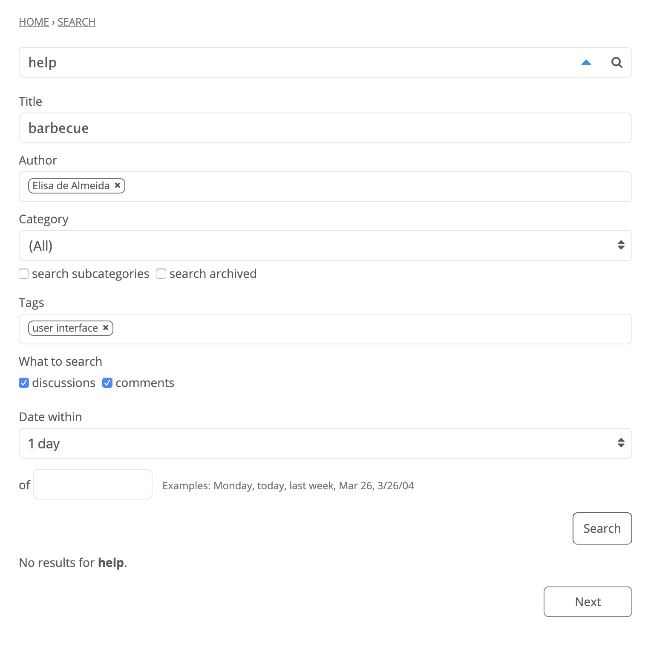Disable the discussions checkbox
Image resolution: width=651 pixels, height=647 pixels.
click(24, 383)
